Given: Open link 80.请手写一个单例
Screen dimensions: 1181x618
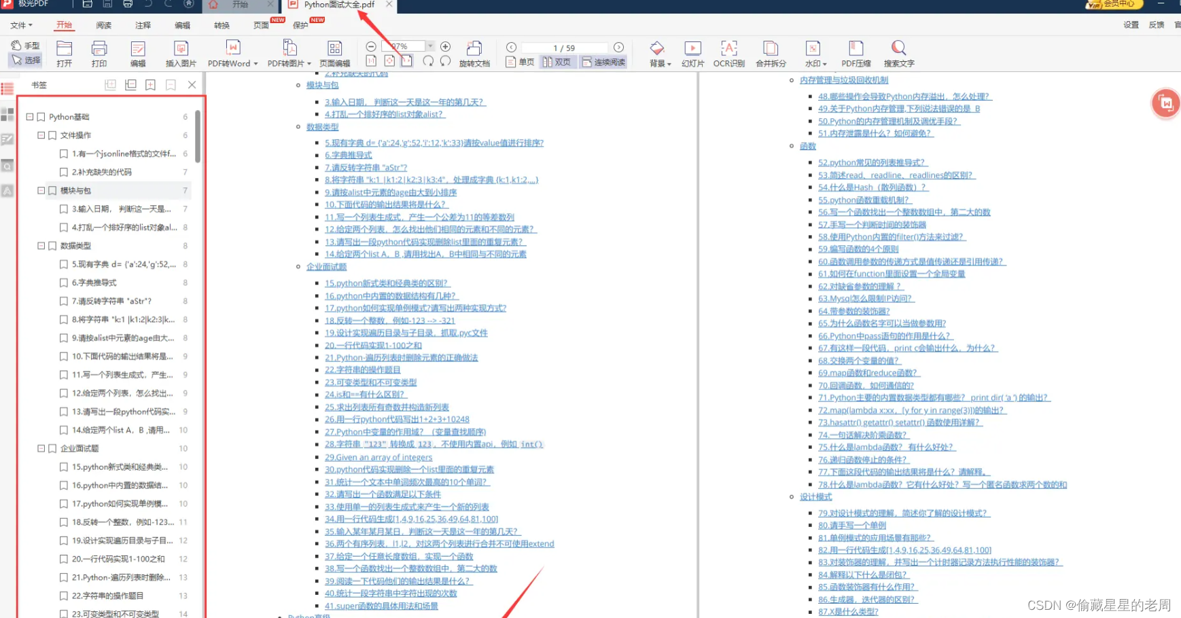Looking at the screenshot, I should pos(852,526).
